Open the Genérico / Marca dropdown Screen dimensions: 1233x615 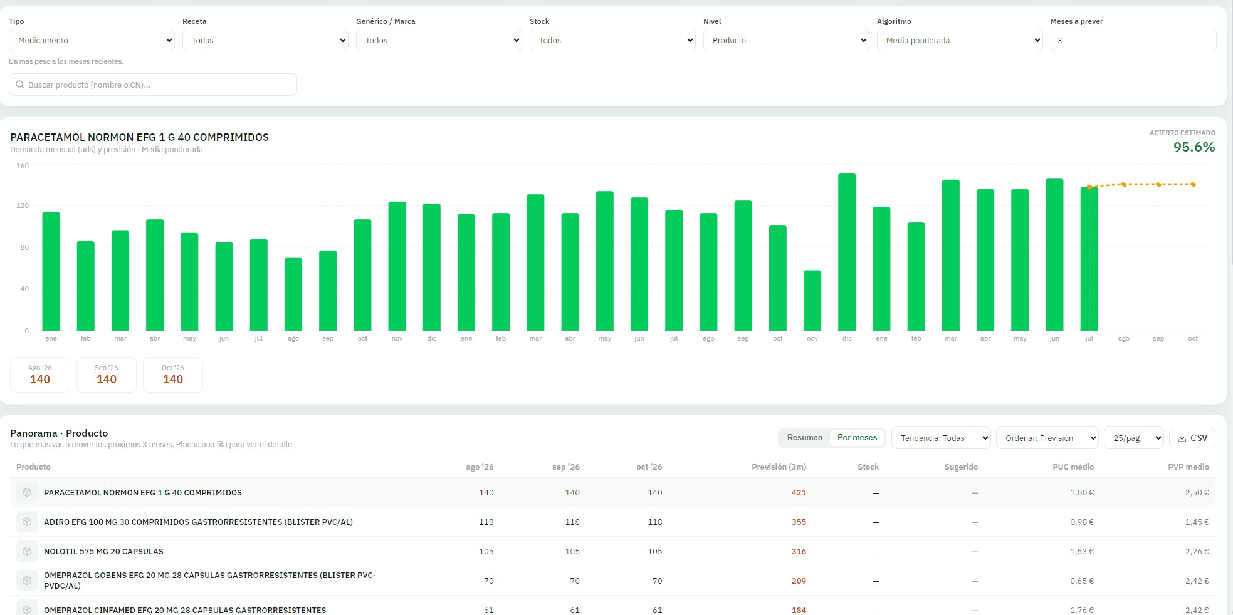pyautogui.click(x=439, y=40)
